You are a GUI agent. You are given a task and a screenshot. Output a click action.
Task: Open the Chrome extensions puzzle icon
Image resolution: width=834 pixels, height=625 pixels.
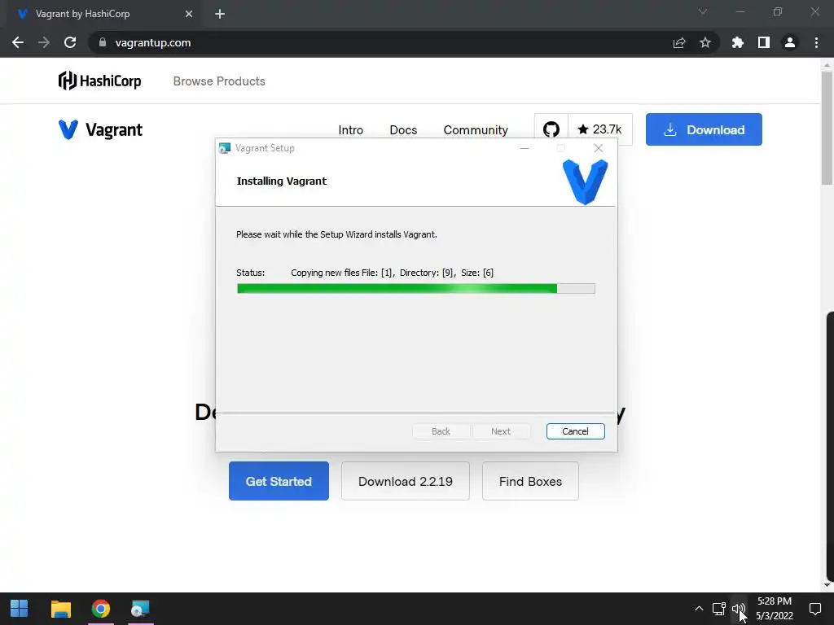tap(737, 42)
